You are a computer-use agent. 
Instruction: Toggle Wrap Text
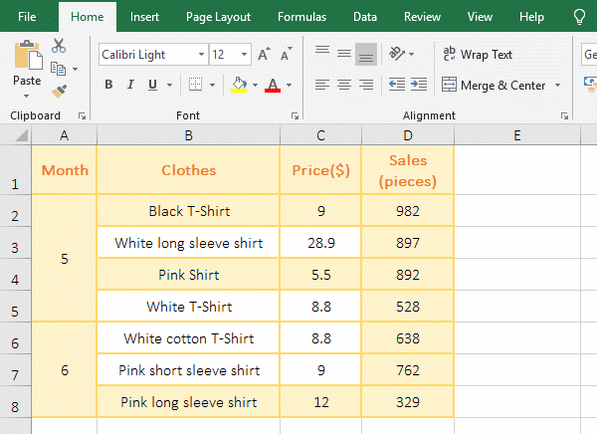point(478,54)
